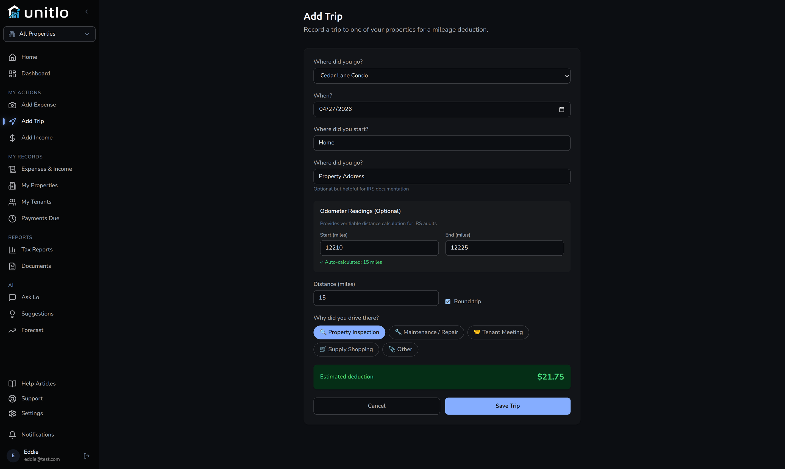Click Eddie's avatar circle
Viewport: 785px width, 469px height.
pyautogui.click(x=13, y=455)
